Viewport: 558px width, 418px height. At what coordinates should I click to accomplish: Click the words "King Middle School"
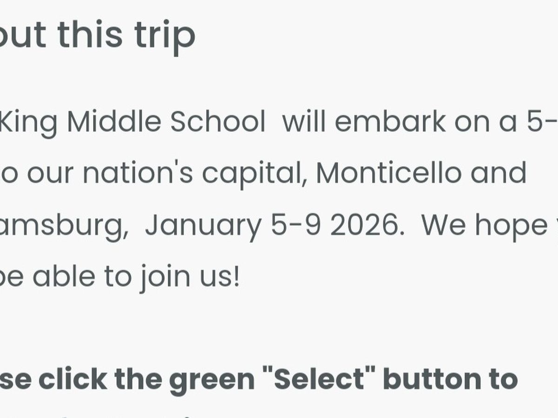(x=133, y=122)
